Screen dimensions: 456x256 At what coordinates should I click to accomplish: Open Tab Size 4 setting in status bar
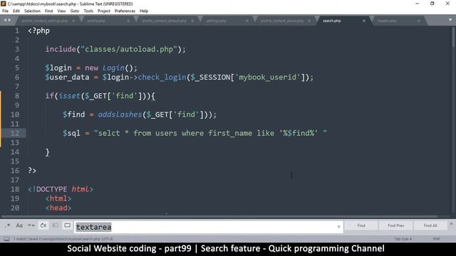tap(403, 239)
